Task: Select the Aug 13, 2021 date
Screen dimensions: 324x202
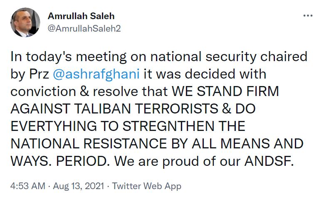Action: point(79,185)
